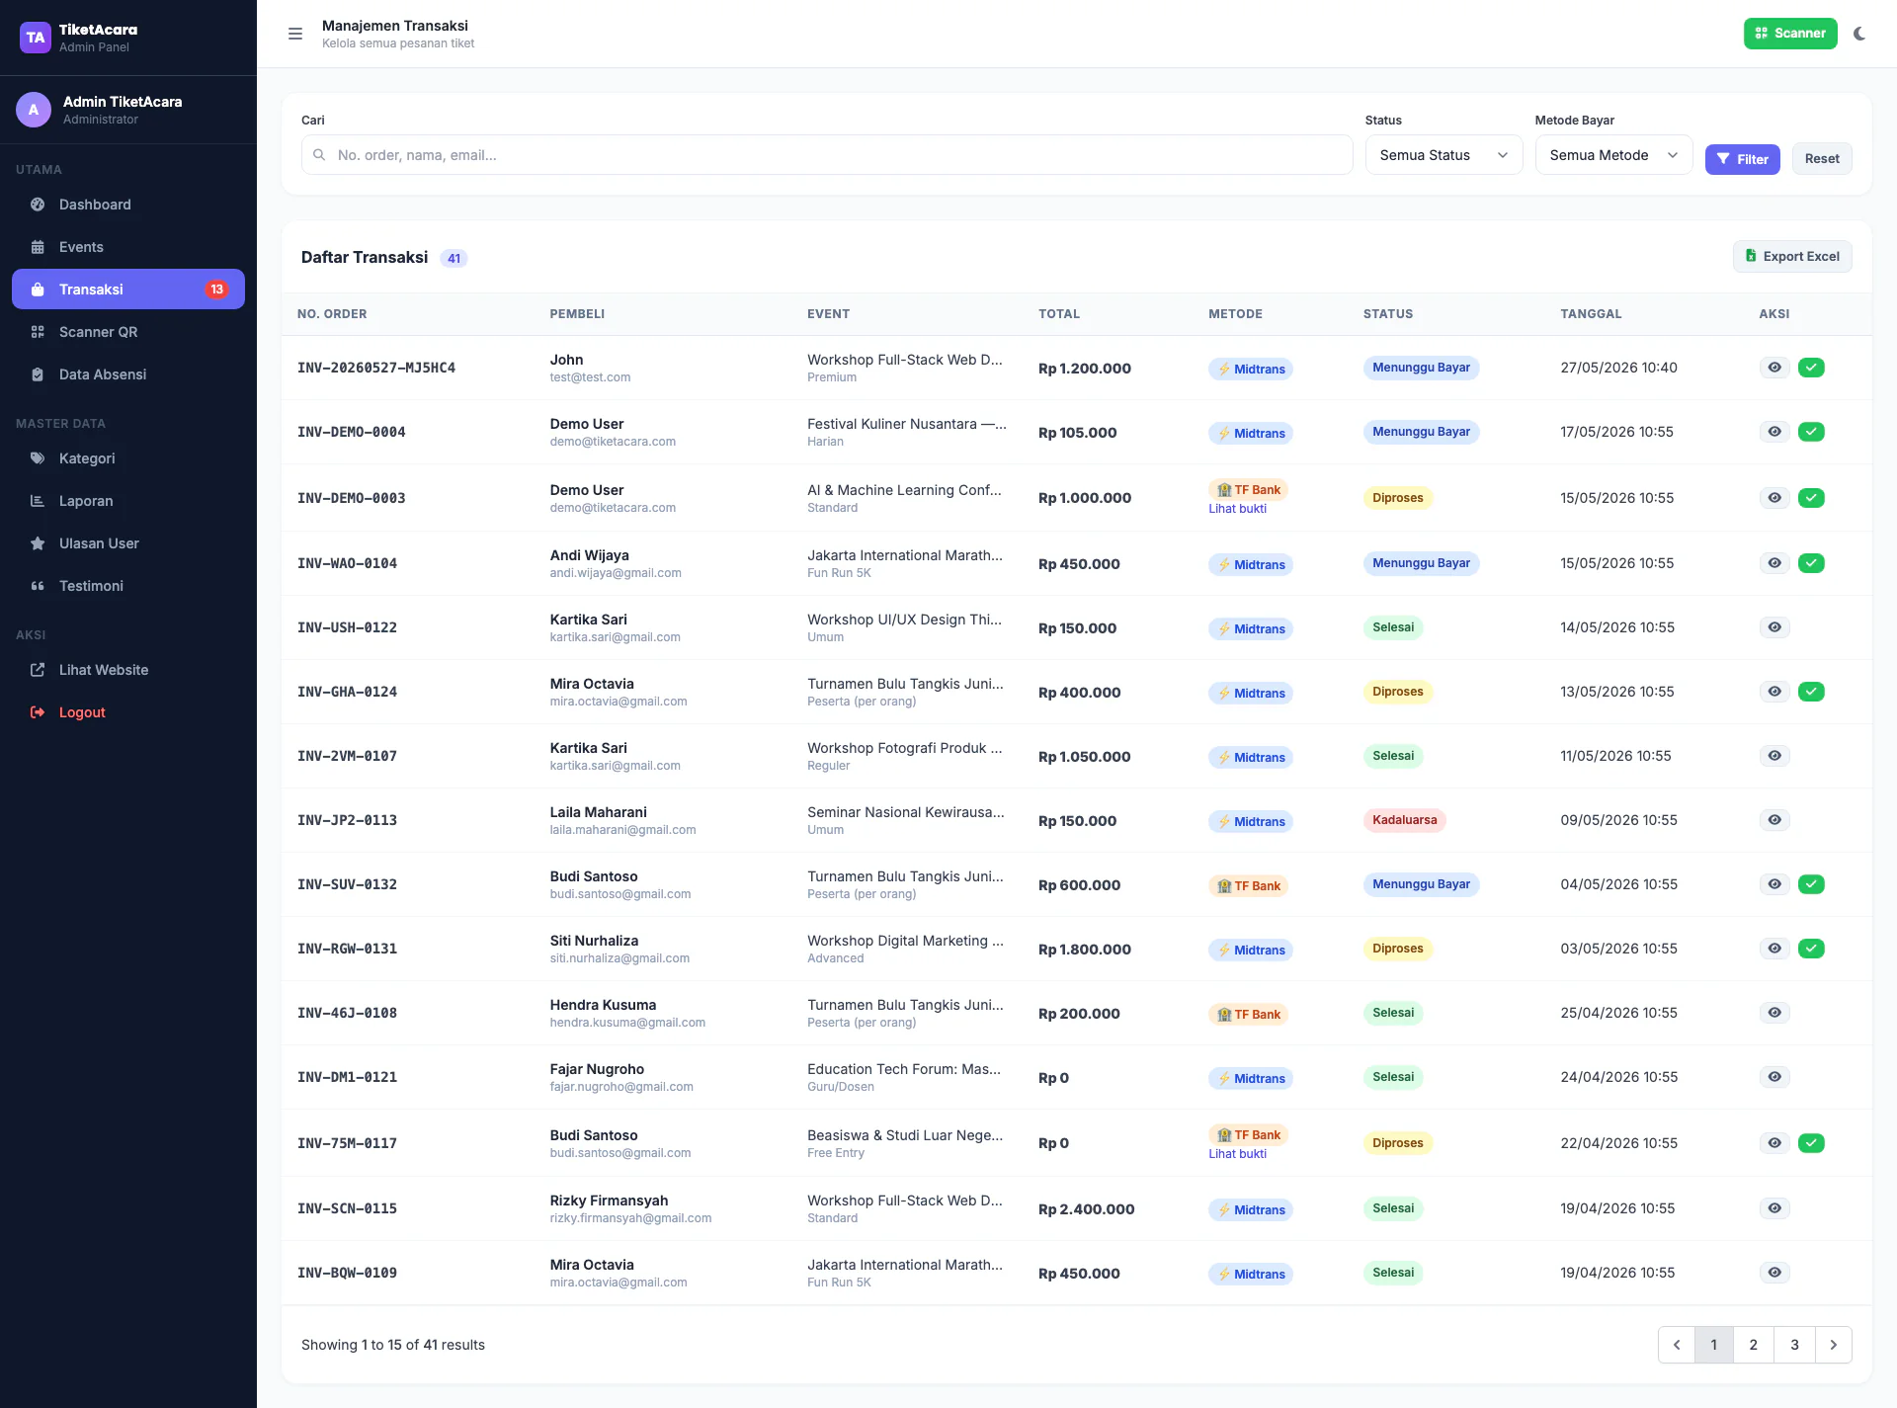View details of order INV-DEMO-0004
1897x1408 pixels.
(1774, 432)
